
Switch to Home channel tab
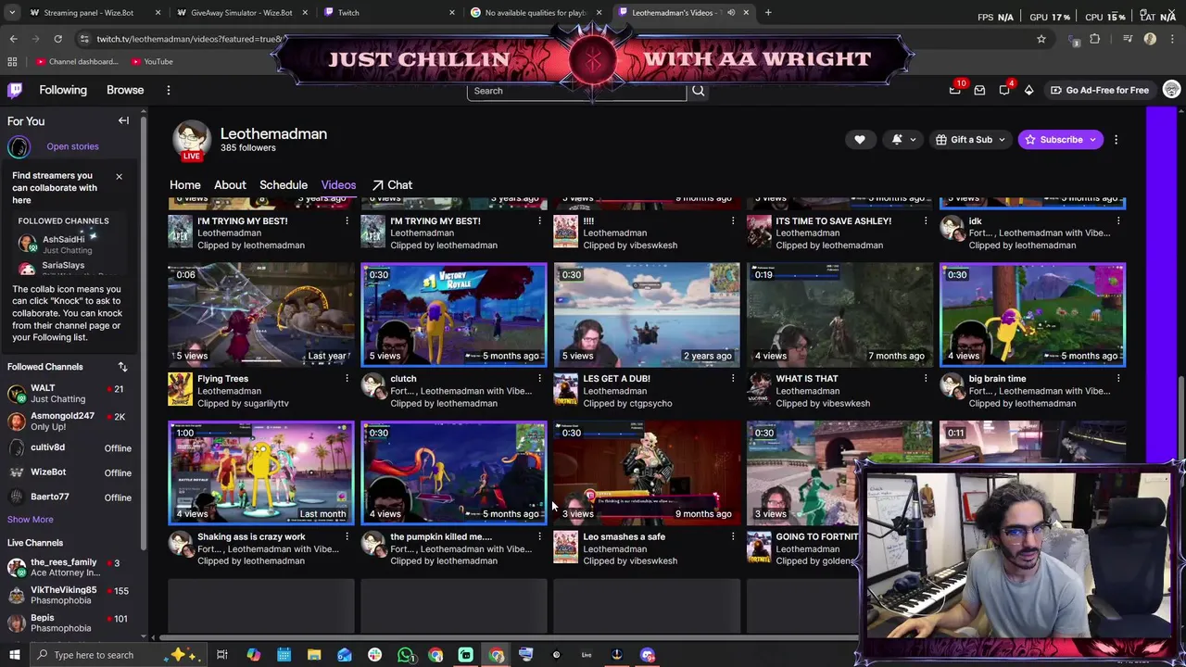[x=184, y=185]
